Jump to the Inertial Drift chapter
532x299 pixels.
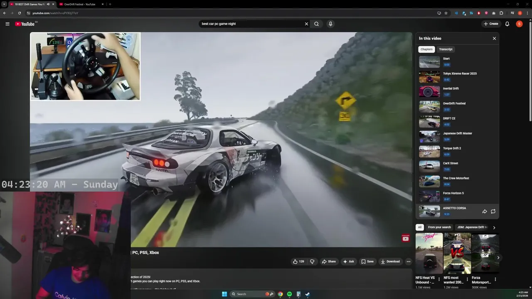457,91
